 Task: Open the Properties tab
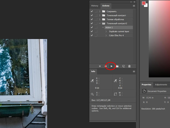click(146, 85)
